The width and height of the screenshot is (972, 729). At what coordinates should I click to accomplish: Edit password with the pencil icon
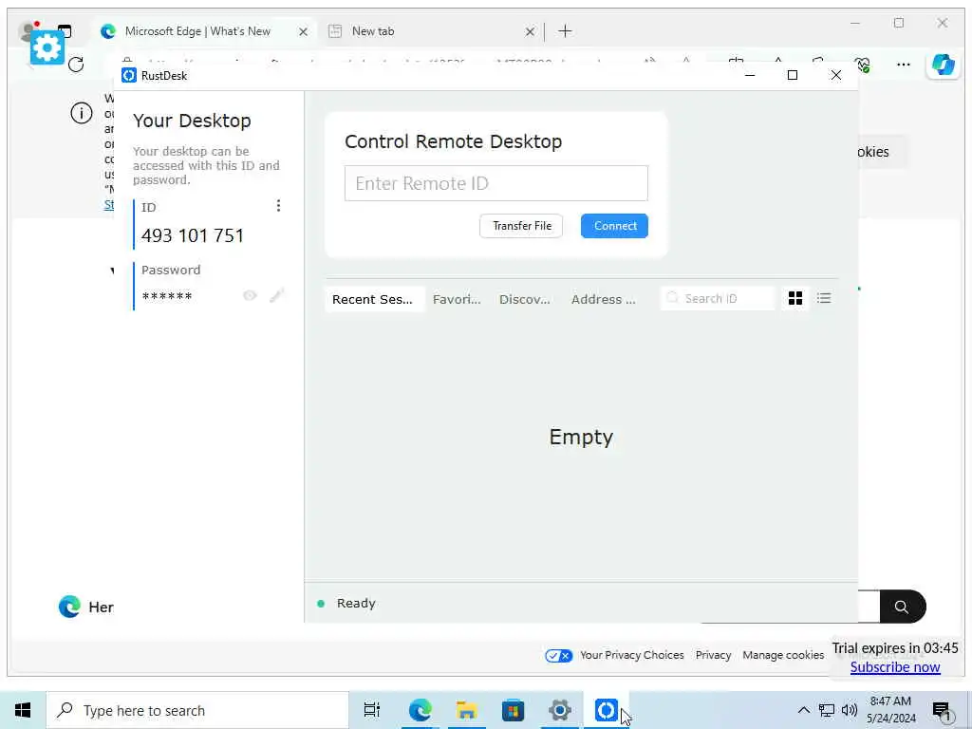(277, 296)
